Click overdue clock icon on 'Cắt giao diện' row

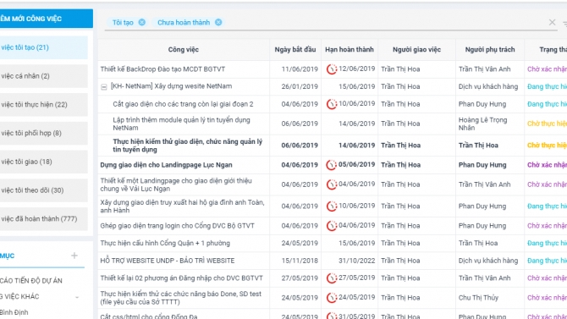tap(331, 104)
